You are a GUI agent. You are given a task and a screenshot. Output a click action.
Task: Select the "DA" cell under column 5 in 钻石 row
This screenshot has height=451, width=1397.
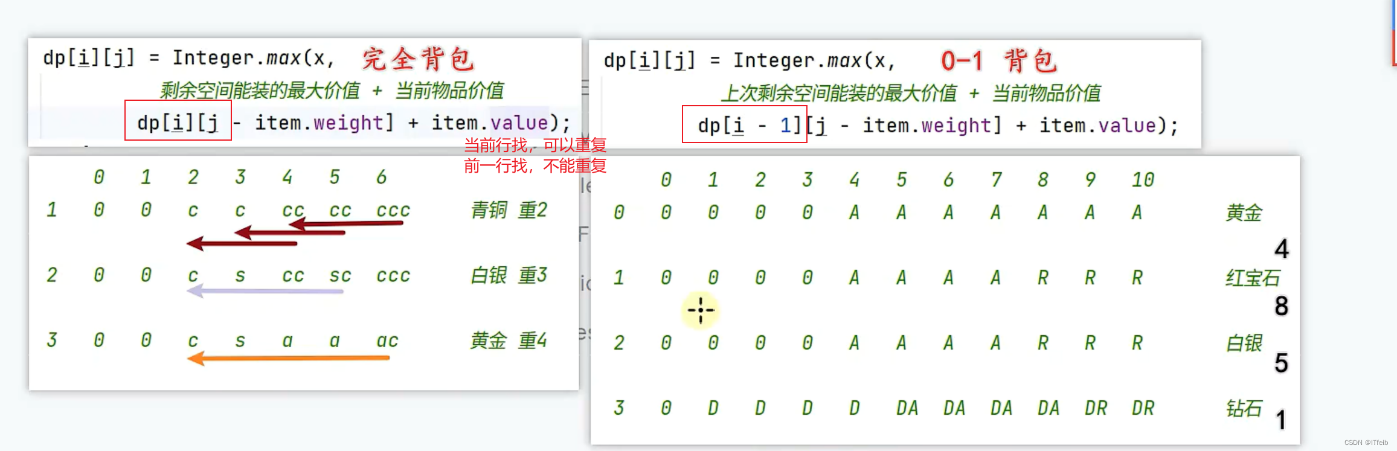pyautogui.click(x=907, y=408)
